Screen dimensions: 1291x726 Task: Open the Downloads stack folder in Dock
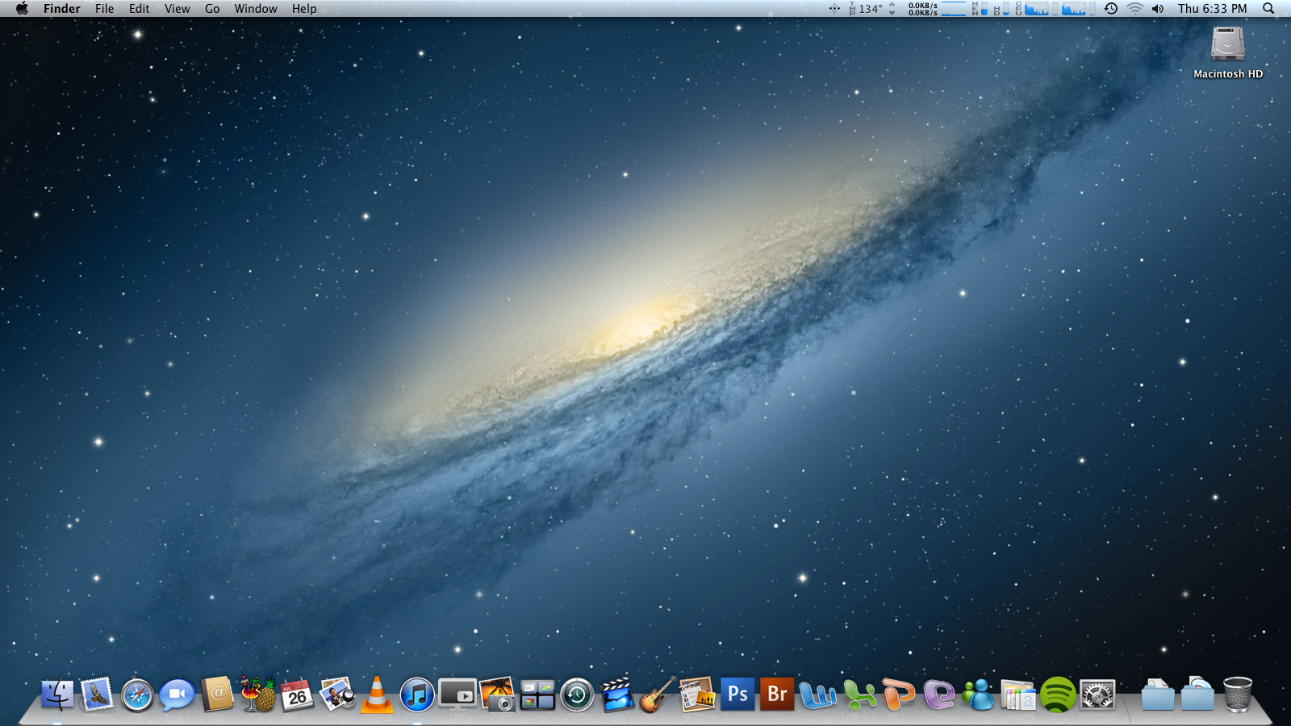(1197, 695)
